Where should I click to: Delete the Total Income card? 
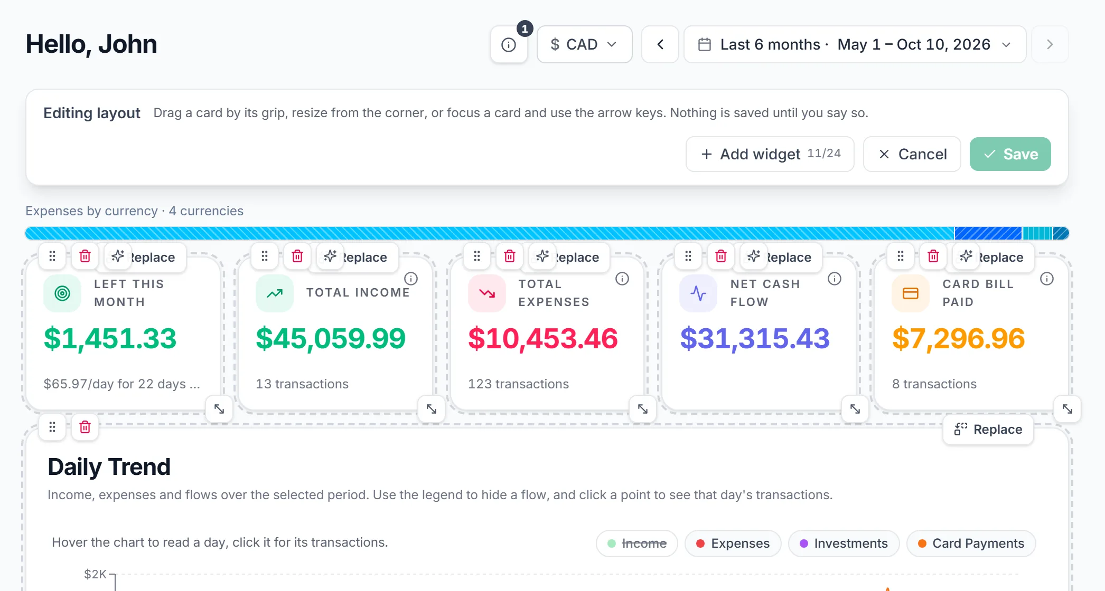click(297, 256)
